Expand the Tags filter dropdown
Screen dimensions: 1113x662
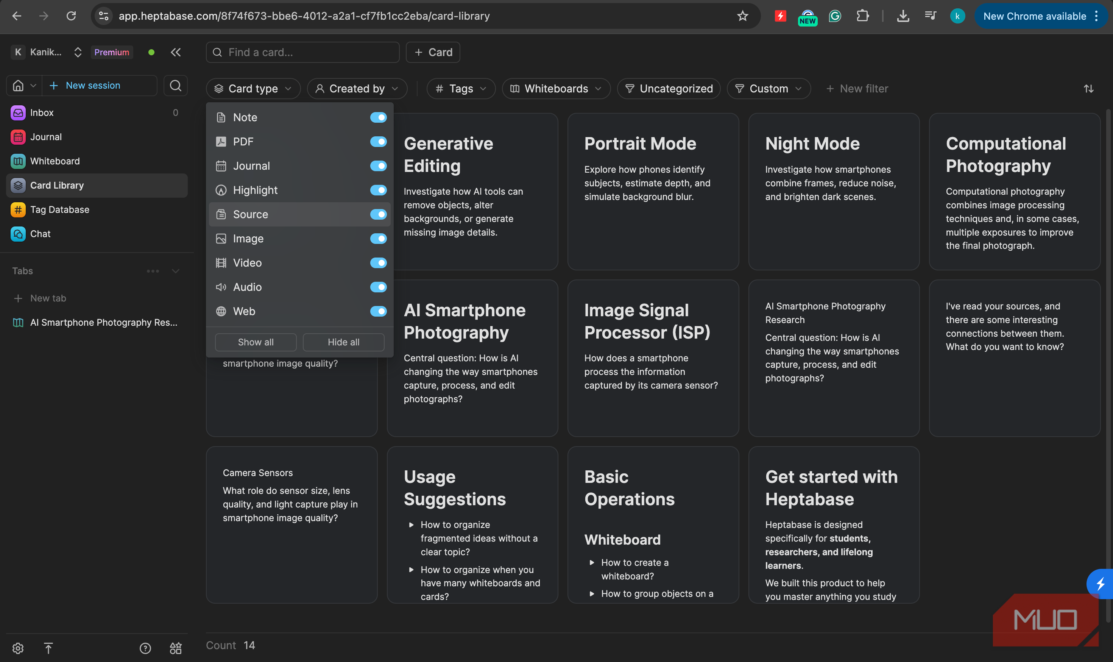point(461,88)
